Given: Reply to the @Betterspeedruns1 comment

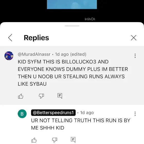Looking at the screenshot, I should pos(73,140).
